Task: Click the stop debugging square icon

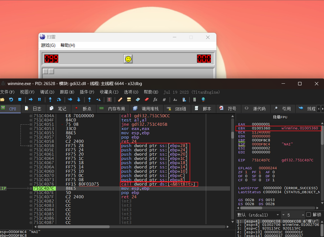Action: tap(20, 100)
